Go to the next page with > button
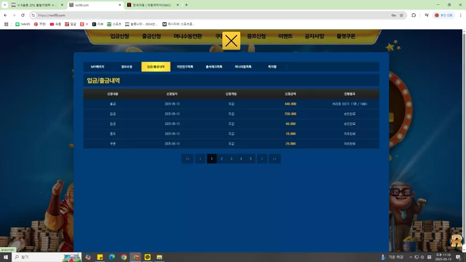The height and width of the screenshot is (262, 466). (x=262, y=158)
